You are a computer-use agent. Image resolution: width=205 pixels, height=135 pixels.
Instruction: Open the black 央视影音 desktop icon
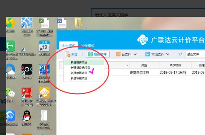click(27, 72)
